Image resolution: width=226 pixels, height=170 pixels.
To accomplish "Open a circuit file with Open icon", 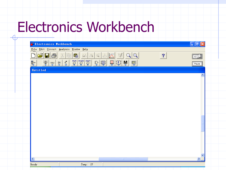I will pyautogui.click(x=40, y=55).
